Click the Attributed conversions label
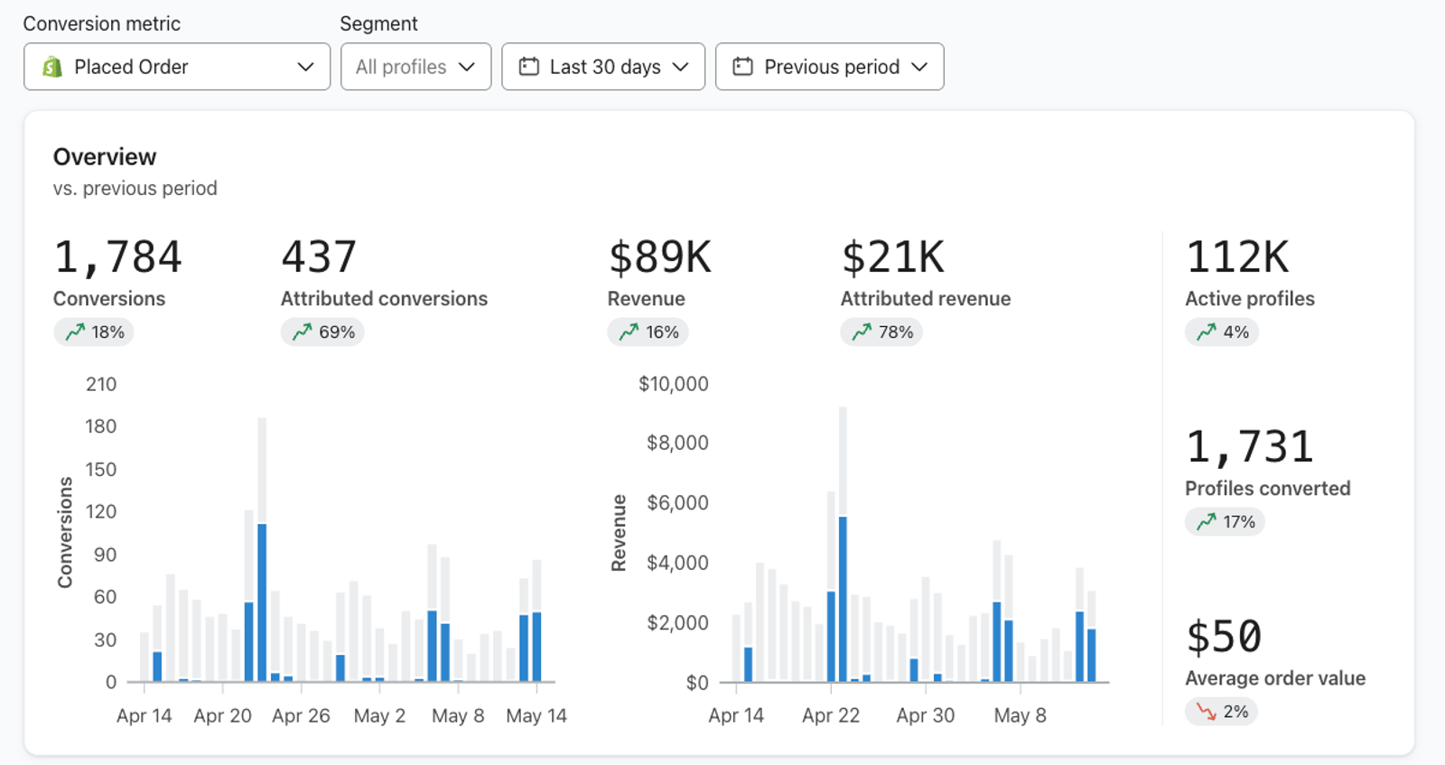 (384, 299)
